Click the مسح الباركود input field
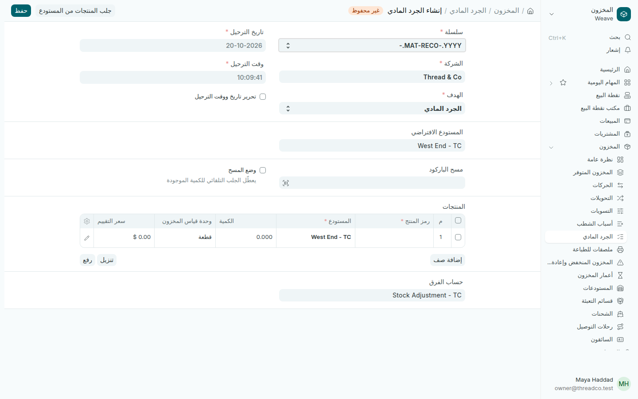 [372, 183]
